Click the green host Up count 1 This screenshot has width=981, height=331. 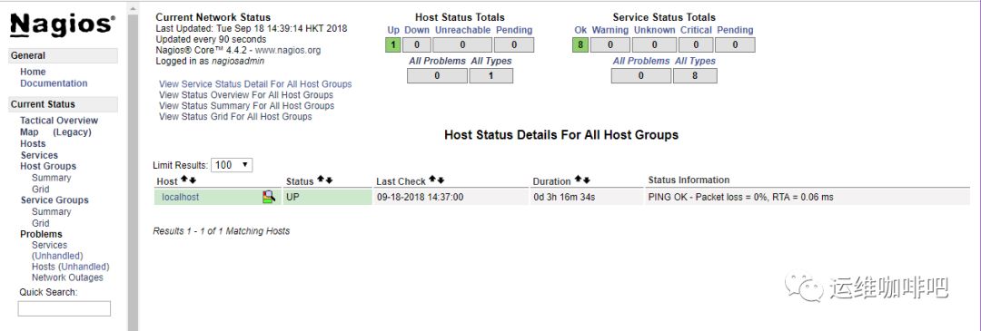[393, 45]
